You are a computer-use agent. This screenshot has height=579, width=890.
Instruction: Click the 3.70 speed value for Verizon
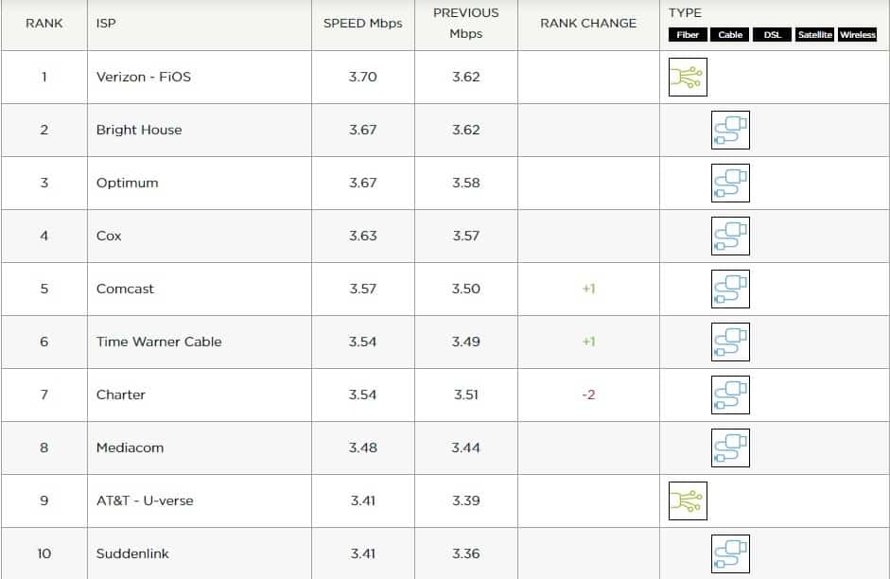pos(362,77)
